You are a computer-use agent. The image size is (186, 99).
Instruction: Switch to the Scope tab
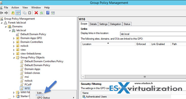tap(84, 24)
